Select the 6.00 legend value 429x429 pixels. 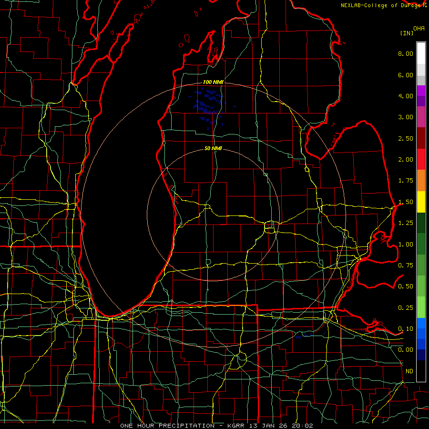[x=406, y=75]
